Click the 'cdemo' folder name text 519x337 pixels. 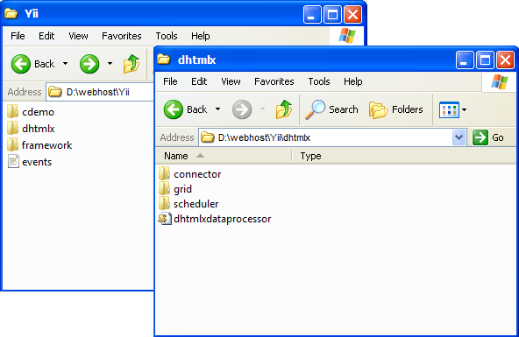pyautogui.click(x=38, y=112)
